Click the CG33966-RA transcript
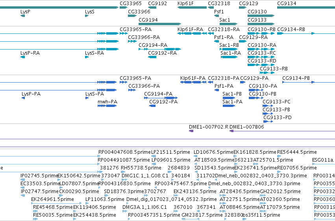Image resolution: width=335 pixels, height=221 pixels. point(132,41)
